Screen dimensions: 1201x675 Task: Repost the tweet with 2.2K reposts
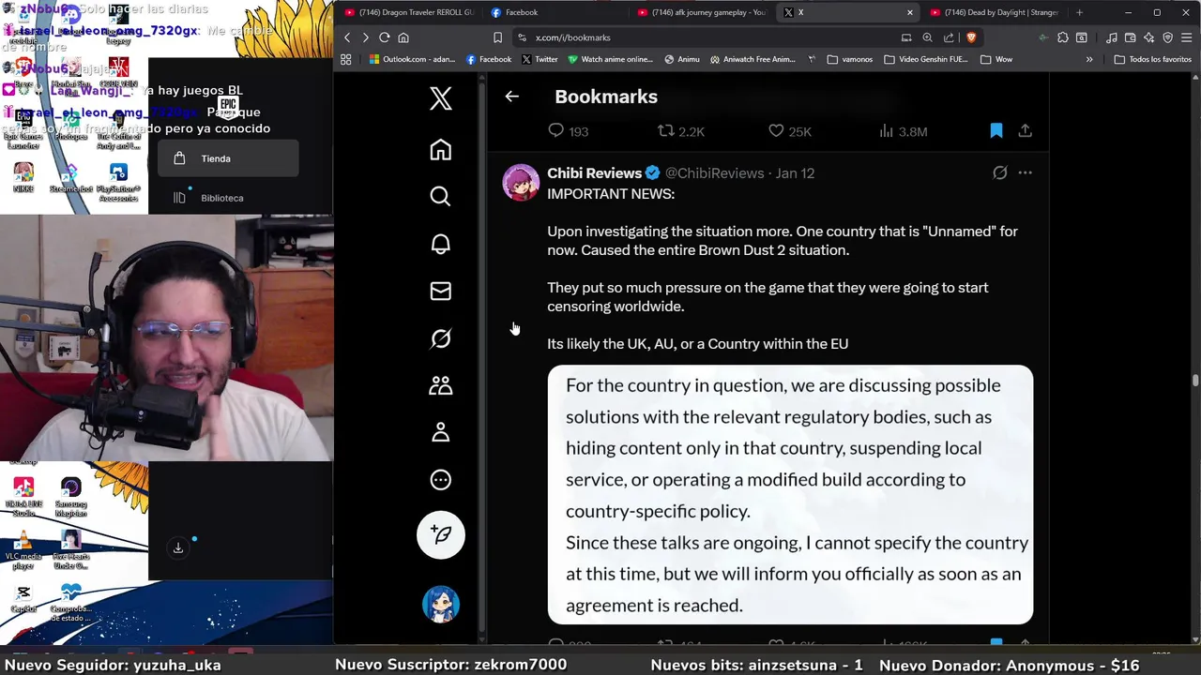680,131
